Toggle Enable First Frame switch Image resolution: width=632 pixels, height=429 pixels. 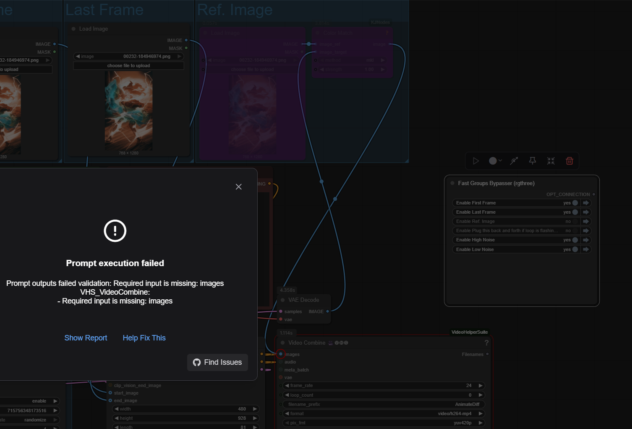pos(575,203)
